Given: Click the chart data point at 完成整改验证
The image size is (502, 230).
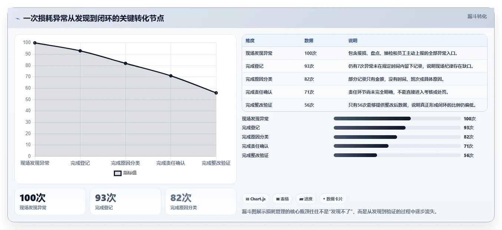Looking at the screenshot, I should pos(216,93).
